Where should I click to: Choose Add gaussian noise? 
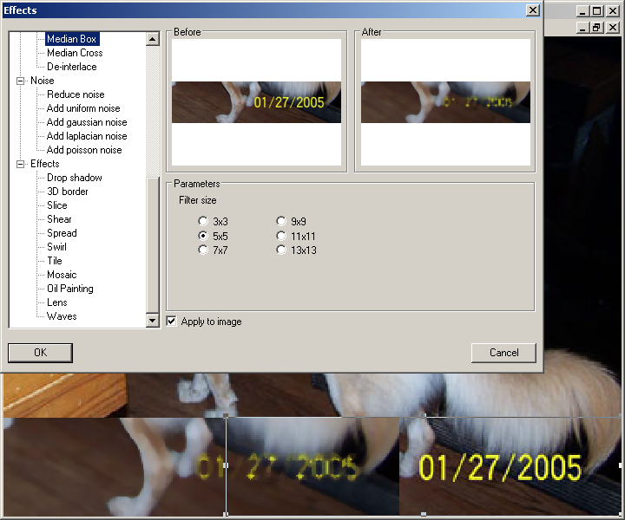(87, 122)
